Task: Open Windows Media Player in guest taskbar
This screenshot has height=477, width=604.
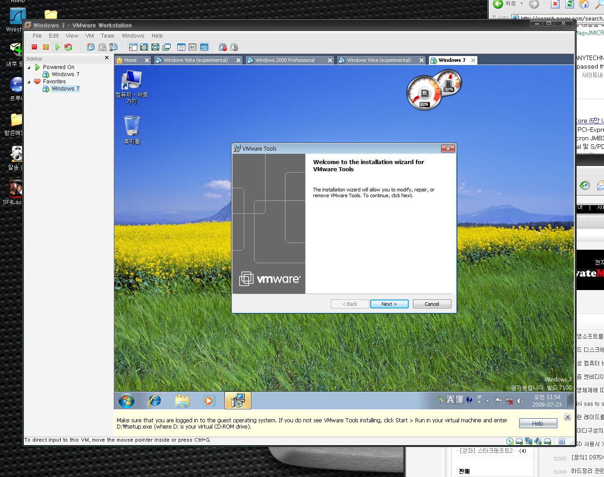Action: click(x=210, y=400)
